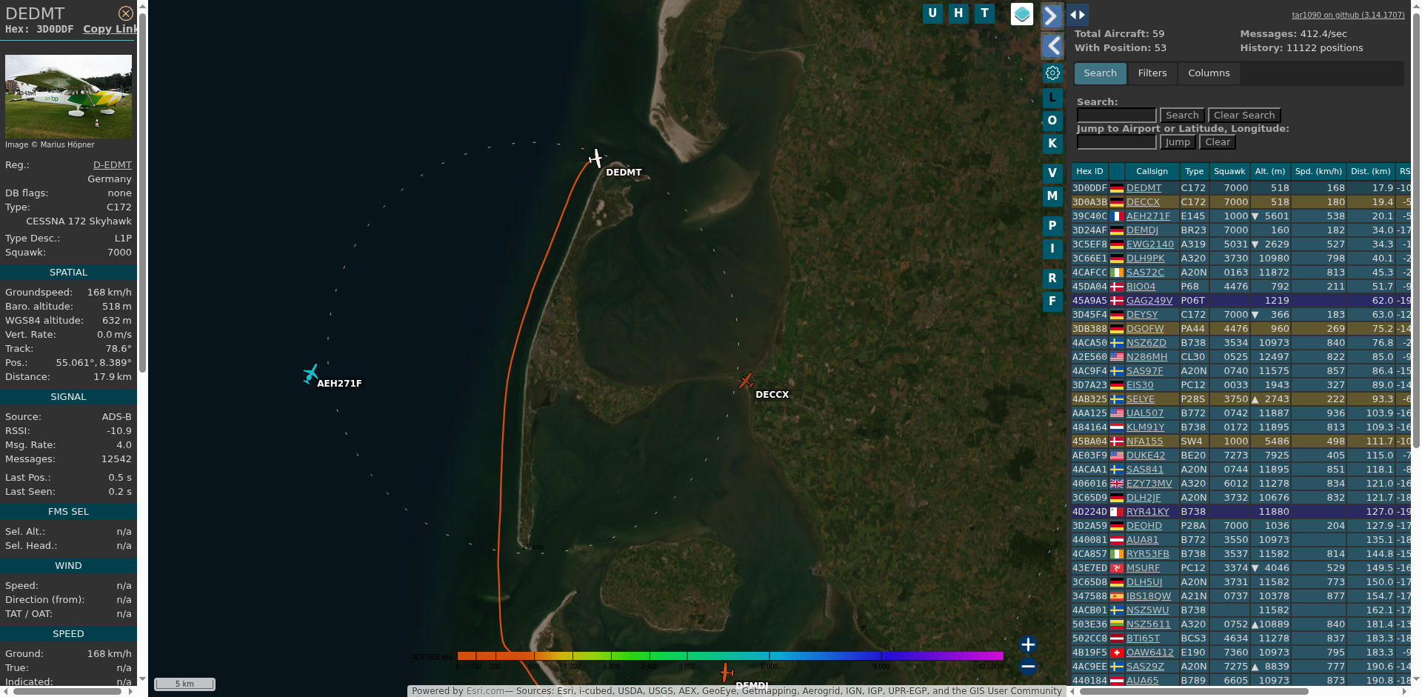Click the Clear button beside Jump
The height and width of the screenshot is (697, 1422).
[x=1218, y=142]
